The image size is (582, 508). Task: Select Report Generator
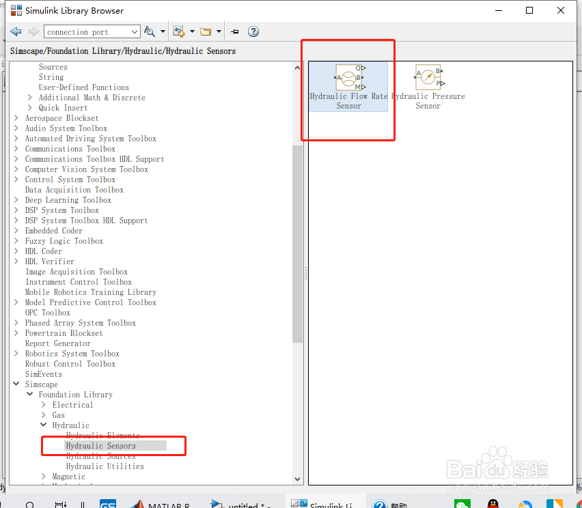click(58, 343)
